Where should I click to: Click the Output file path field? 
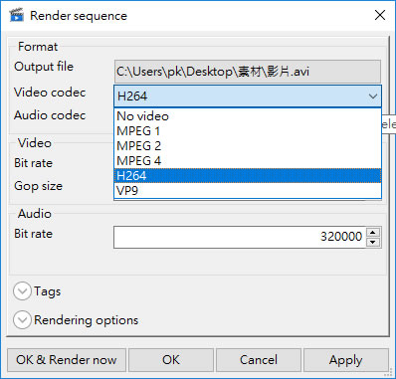click(x=248, y=72)
